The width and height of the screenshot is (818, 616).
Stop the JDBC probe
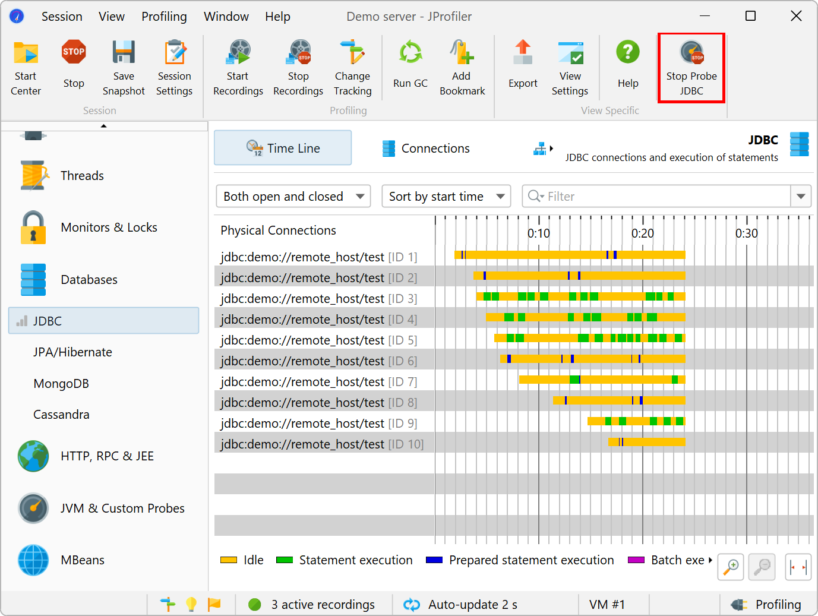point(691,68)
